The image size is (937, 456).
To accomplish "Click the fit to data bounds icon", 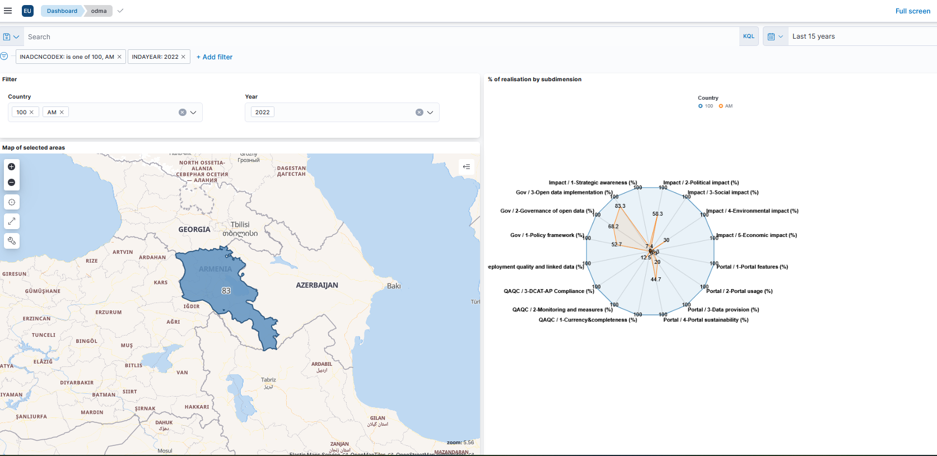I will click(11, 221).
